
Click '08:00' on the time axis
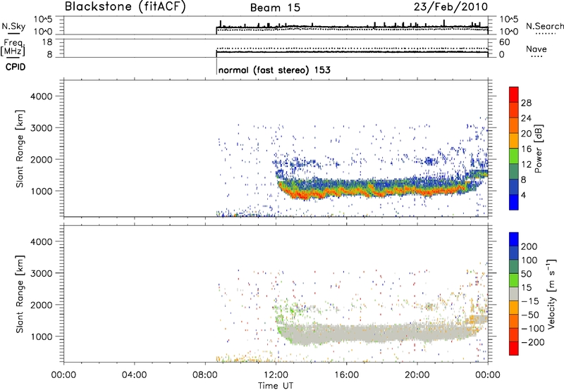pyautogui.click(x=205, y=375)
